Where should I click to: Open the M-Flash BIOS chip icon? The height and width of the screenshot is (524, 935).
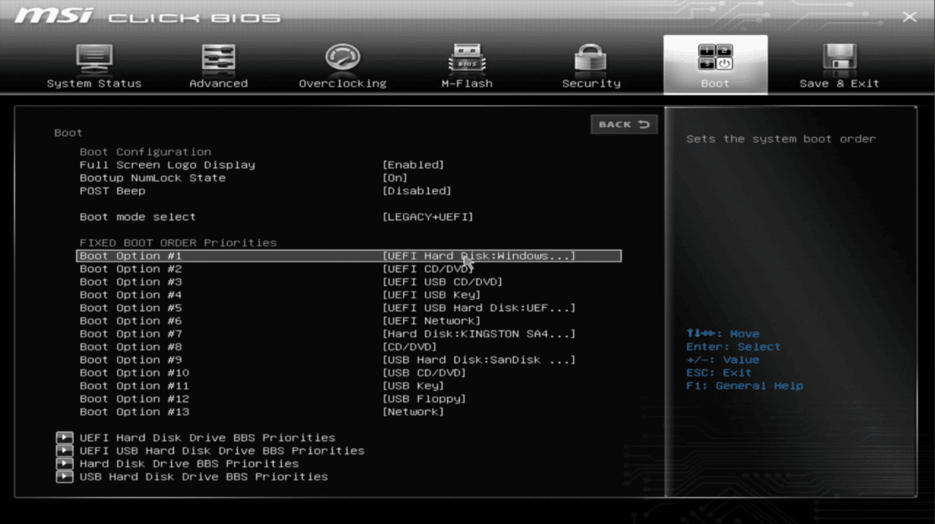pos(467,59)
